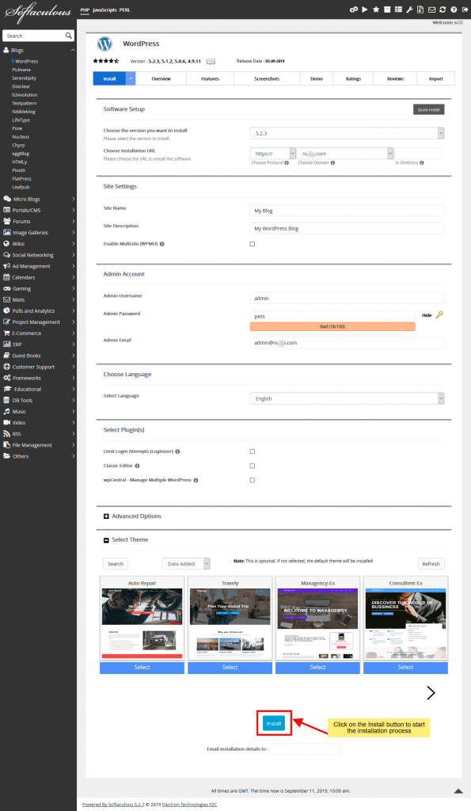This screenshot has width=471, height=811.
Task: Collapse the Blogs category in sidebar
Action: click(73, 50)
